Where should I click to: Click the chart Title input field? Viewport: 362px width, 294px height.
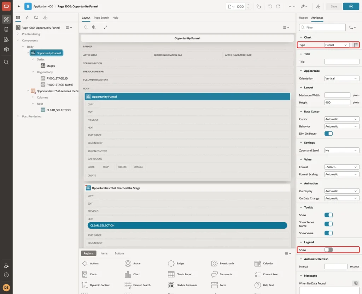(342, 61)
